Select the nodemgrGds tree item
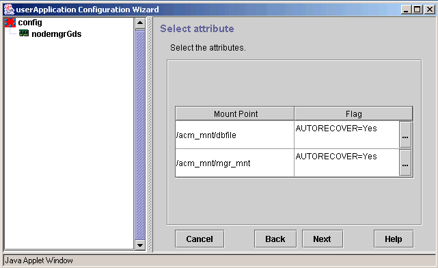This screenshot has height=268, width=438. click(57, 34)
